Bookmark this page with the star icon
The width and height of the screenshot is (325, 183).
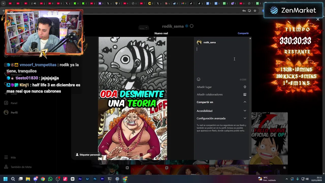click(255, 11)
